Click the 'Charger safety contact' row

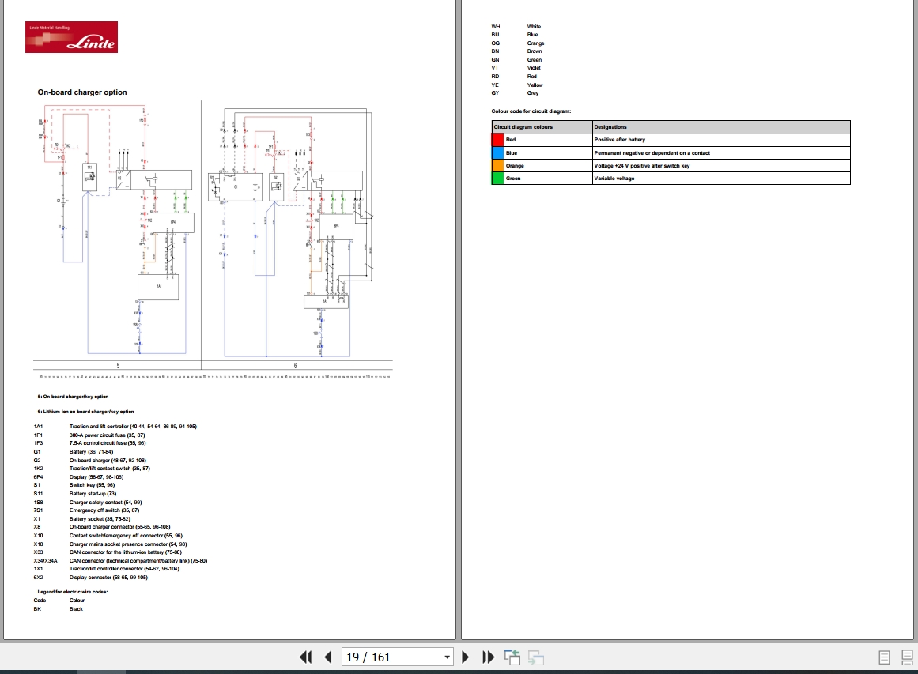88,503
